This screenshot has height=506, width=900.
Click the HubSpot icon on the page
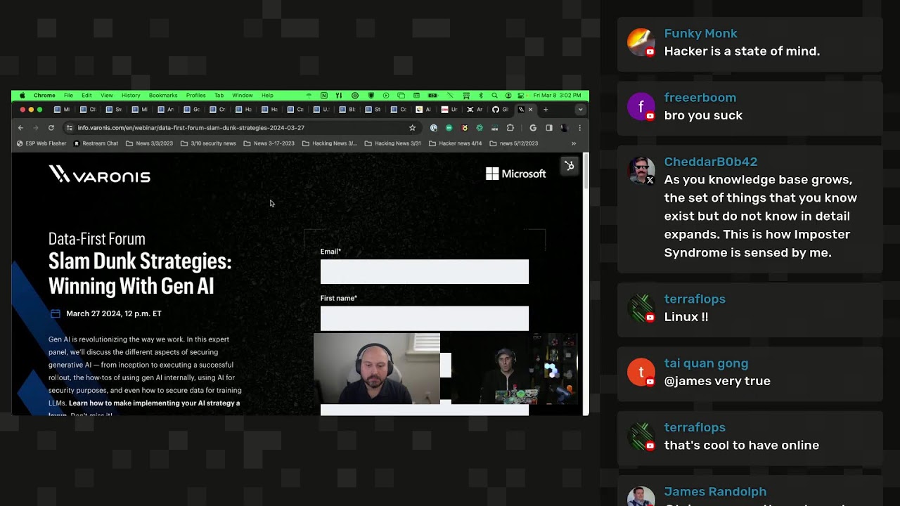569,166
